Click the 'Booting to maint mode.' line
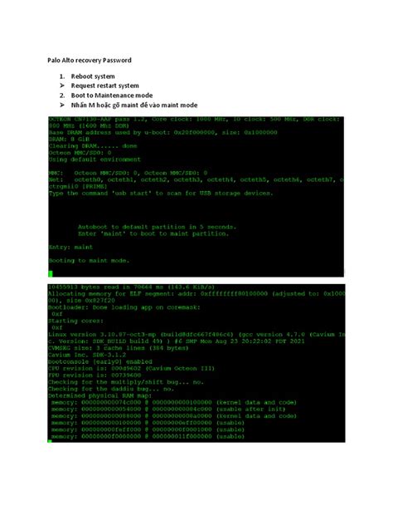Screen dimensions: 393x525 (89, 261)
